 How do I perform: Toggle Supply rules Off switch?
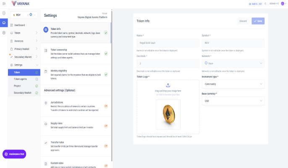[106, 126]
